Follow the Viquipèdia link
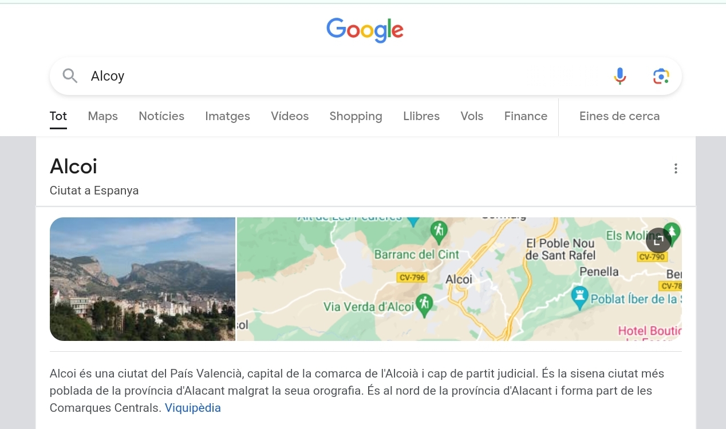This screenshot has height=429, width=726. pyautogui.click(x=192, y=408)
